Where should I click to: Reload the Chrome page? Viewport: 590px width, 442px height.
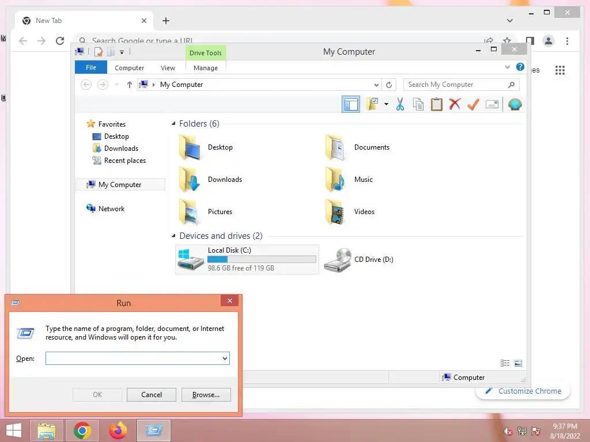[60, 41]
